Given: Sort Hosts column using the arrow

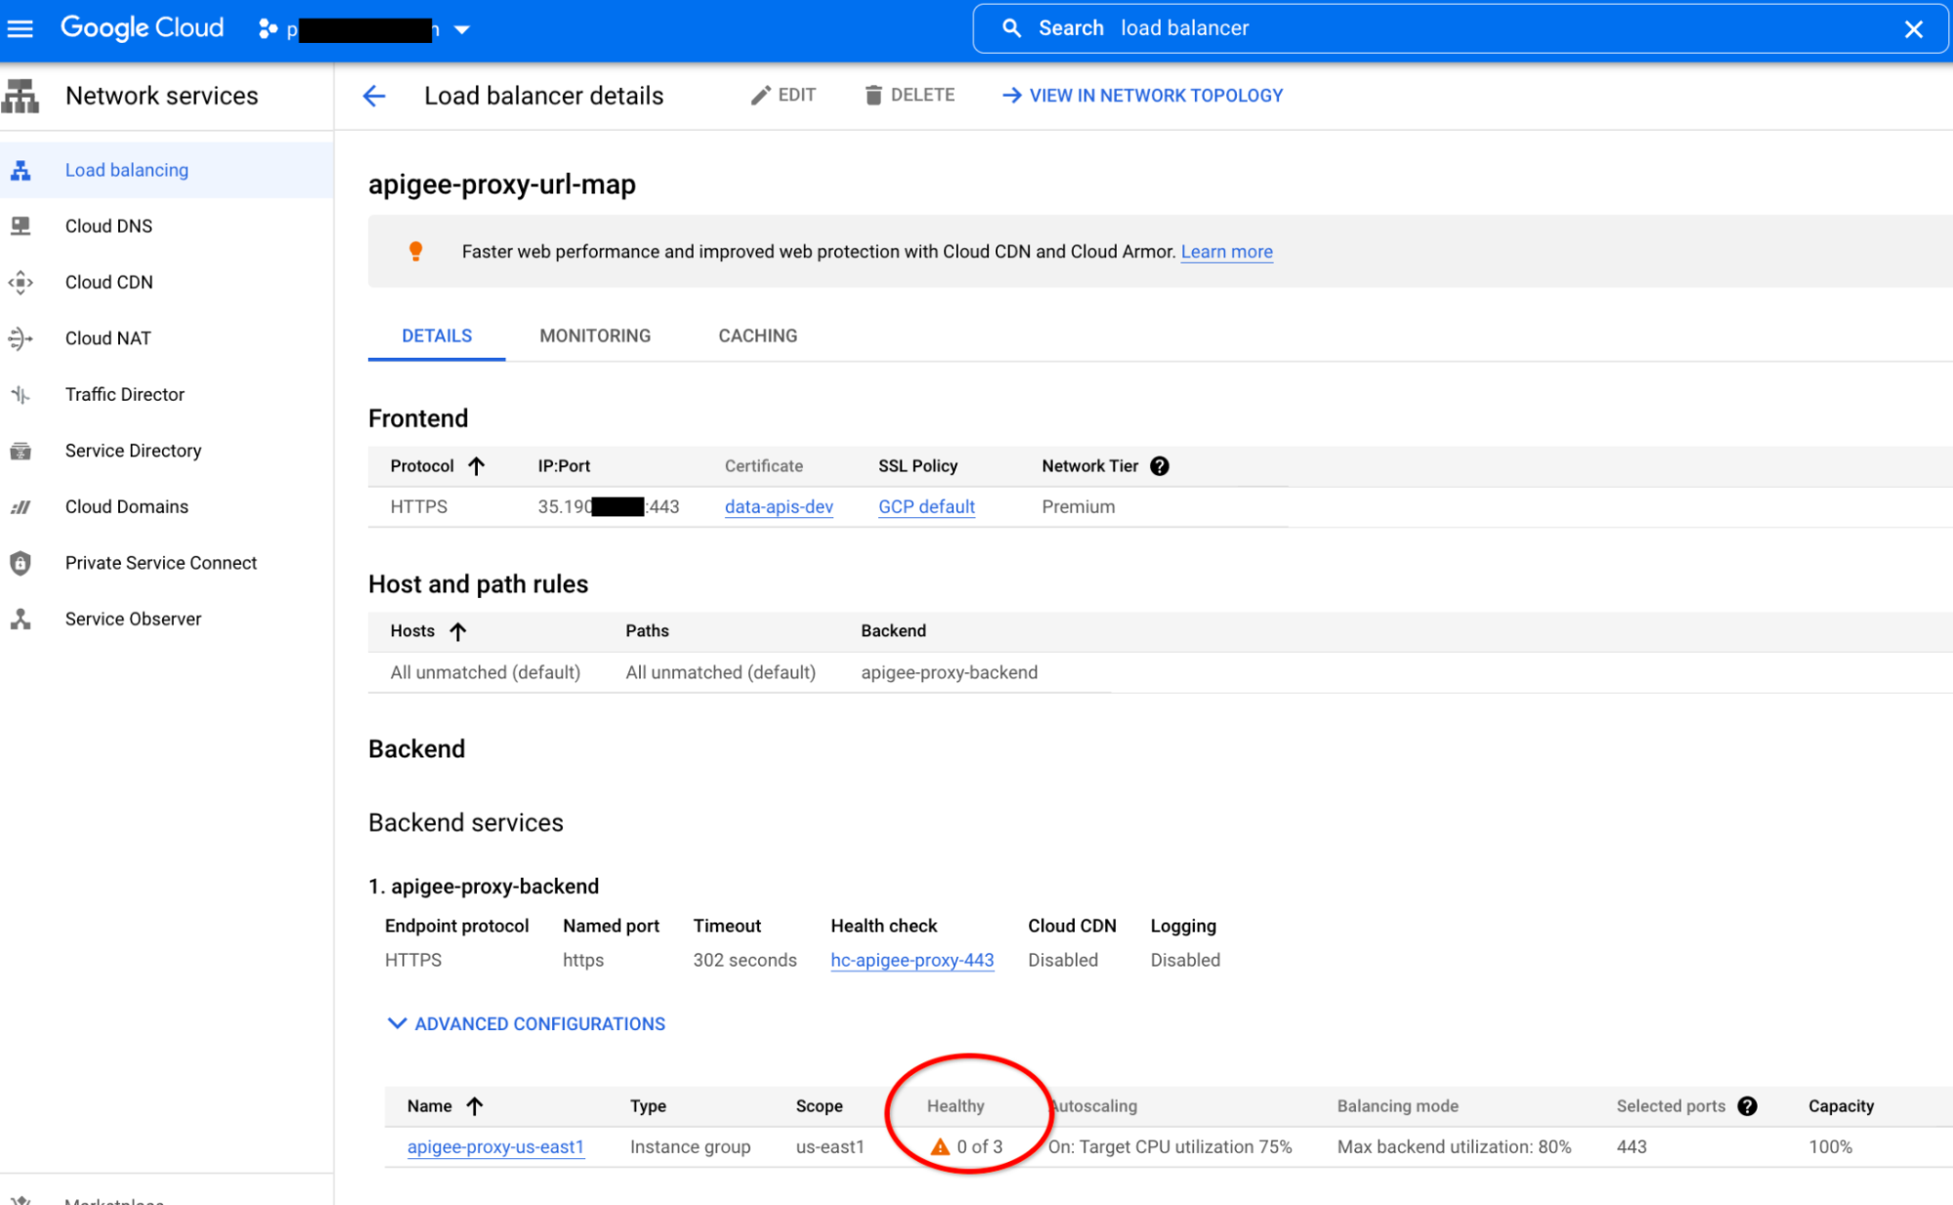Looking at the screenshot, I should pyautogui.click(x=458, y=631).
